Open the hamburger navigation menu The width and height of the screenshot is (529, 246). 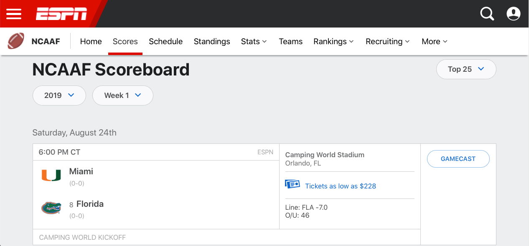[14, 14]
